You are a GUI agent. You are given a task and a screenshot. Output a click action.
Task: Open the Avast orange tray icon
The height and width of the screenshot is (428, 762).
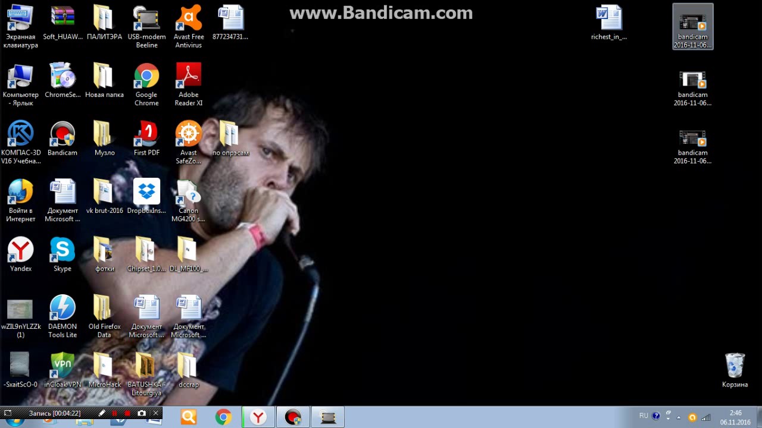pyautogui.click(x=692, y=417)
